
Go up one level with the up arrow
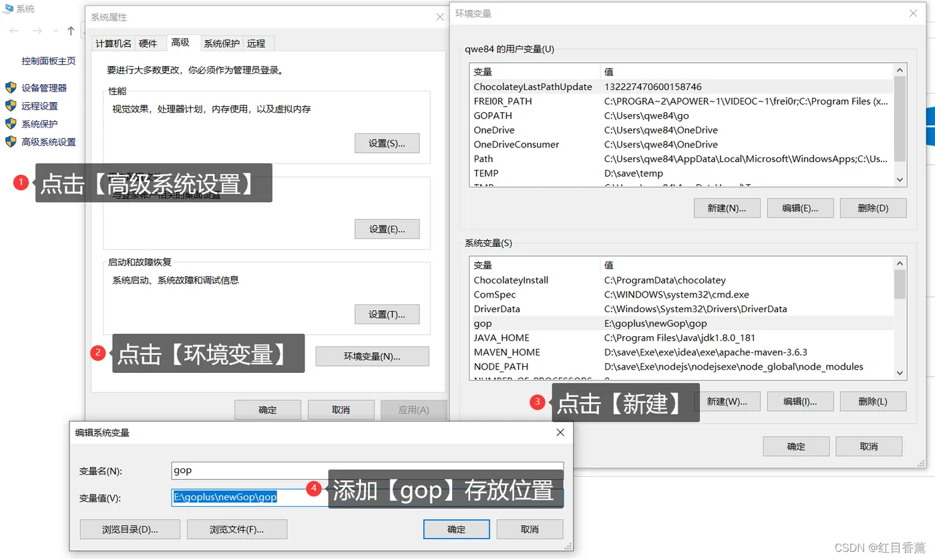click(71, 31)
